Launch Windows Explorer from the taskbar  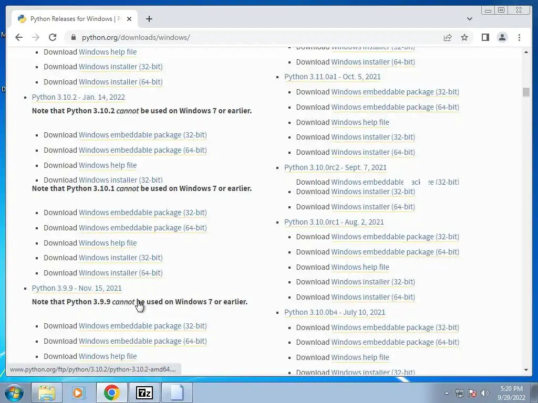tap(47, 393)
